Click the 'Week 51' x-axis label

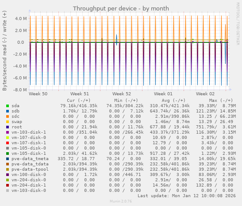click(x=80, y=94)
